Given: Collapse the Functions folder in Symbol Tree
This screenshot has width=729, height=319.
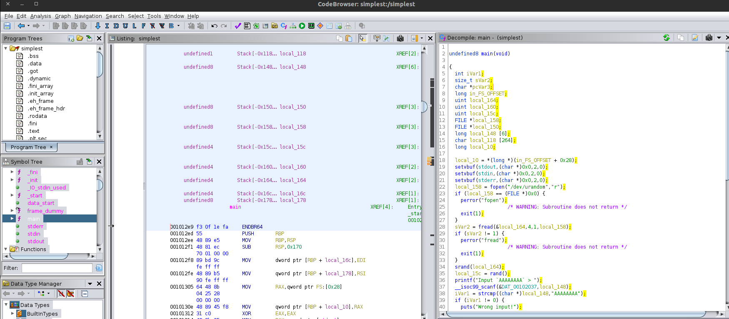Looking at the screenshot, I should tap(6, 249).
